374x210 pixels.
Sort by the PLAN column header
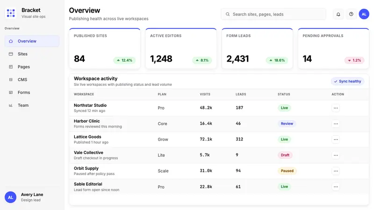tap(162, 94)
